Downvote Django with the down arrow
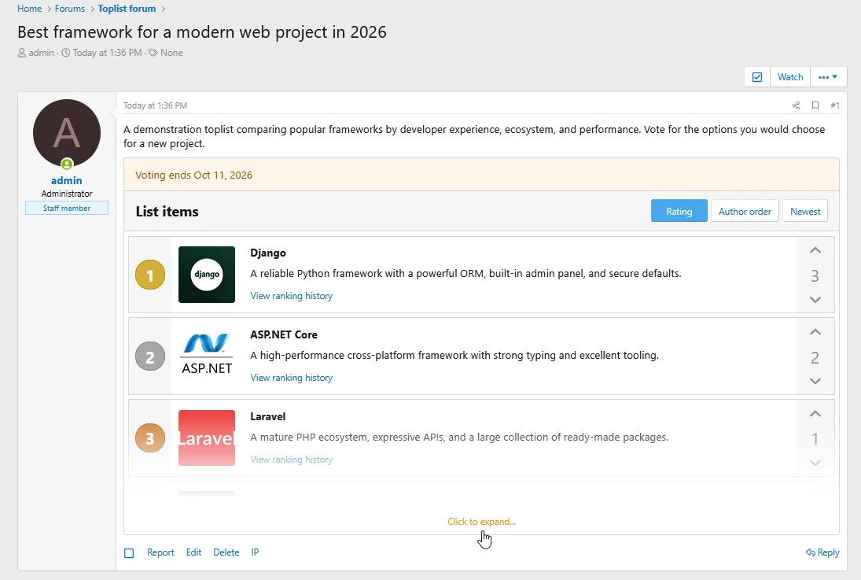 click(x=815, y=300)
